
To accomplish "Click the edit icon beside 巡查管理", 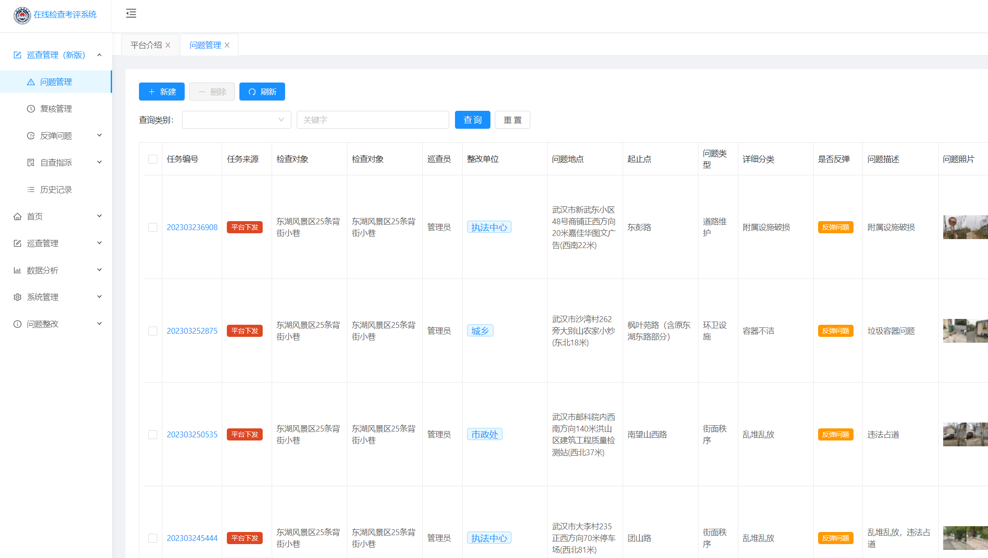I will tap(17, 243).
